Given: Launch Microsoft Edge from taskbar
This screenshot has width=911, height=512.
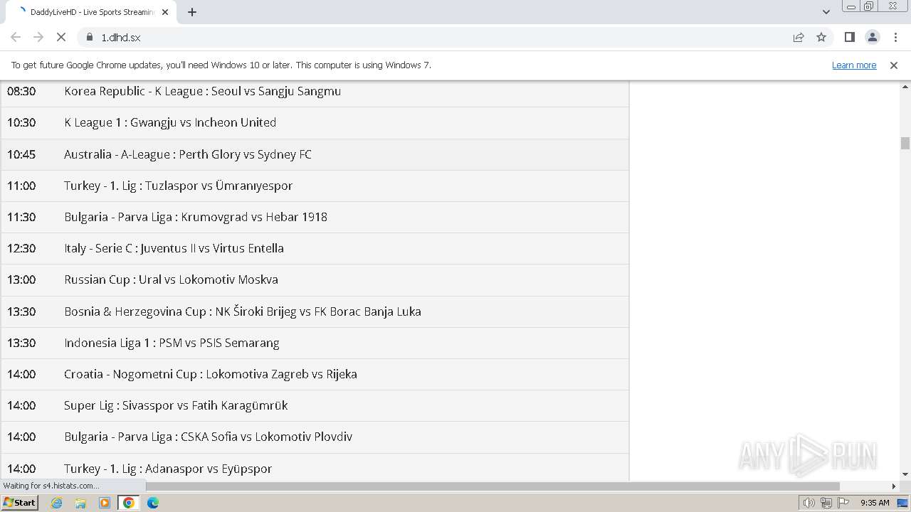Looking at the screenshot, I should click(153, 503).
